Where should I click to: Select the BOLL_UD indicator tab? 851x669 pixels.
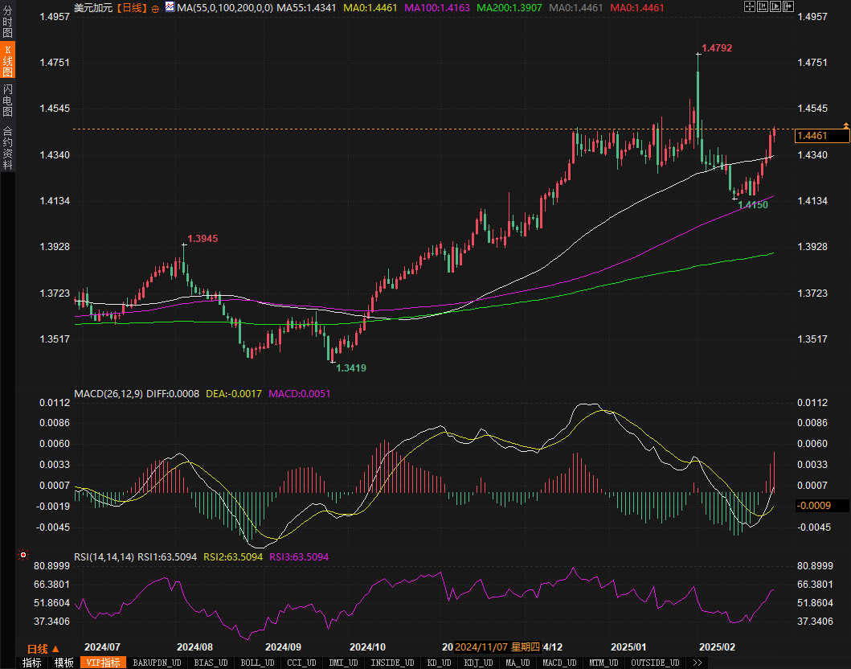click(257, 663)
